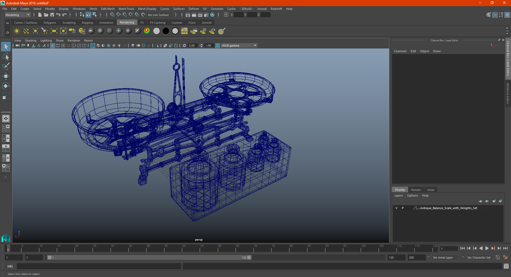Viewport: 511px width, 277px height.
Task: Click the Select tool arrow in toolbox
Action: (6, 47)
